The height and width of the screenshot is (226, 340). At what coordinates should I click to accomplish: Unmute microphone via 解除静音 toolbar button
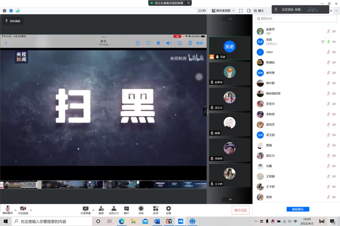[7, 208]
